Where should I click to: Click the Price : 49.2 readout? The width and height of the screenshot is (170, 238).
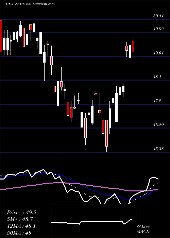(21, 213)
